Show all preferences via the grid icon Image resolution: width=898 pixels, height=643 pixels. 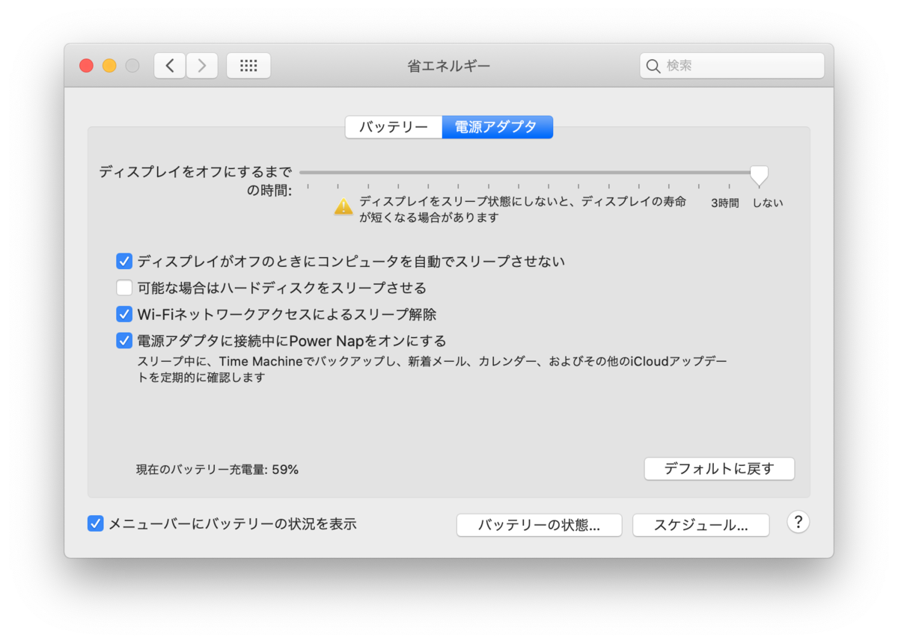tap(248, 66)
